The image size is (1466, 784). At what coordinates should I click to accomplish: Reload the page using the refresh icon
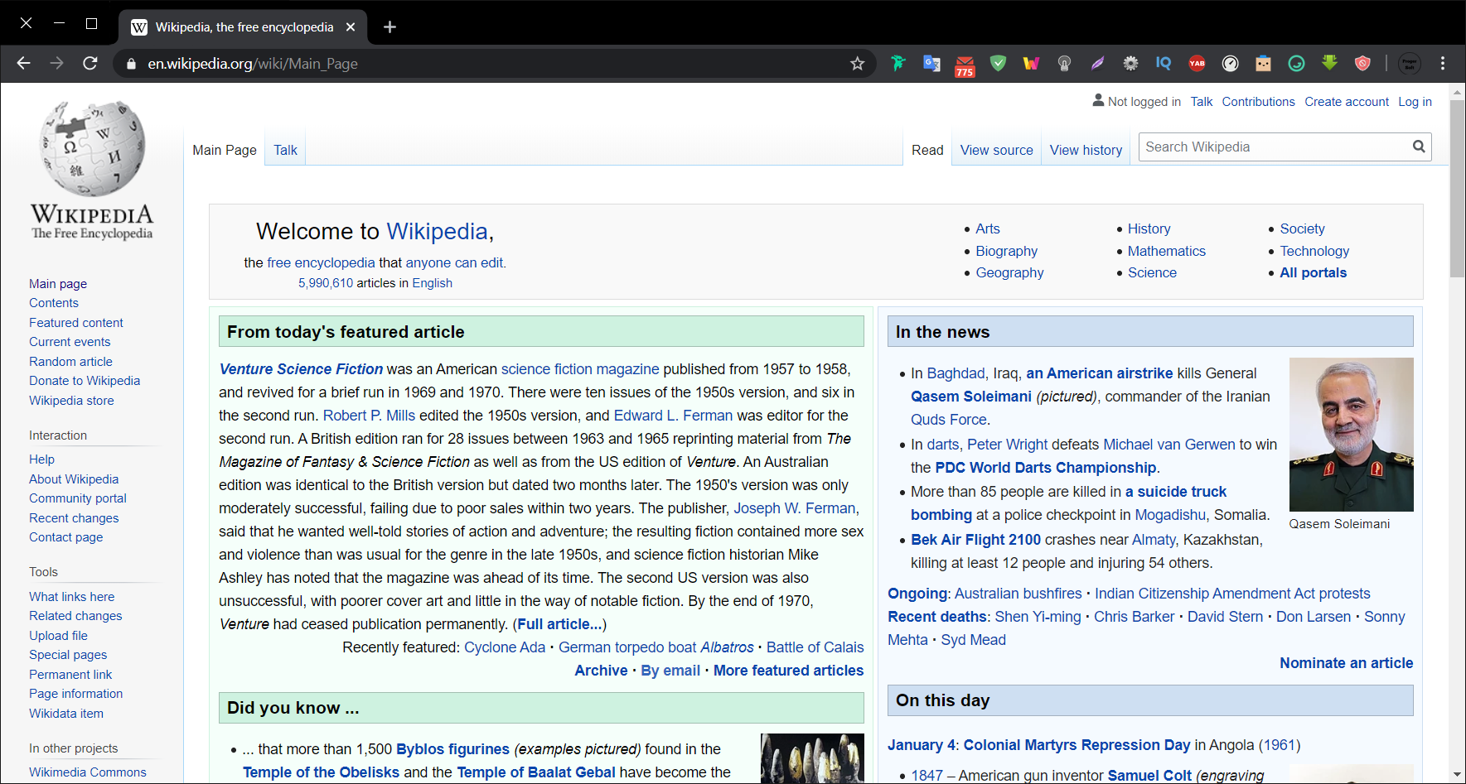(90, 64)
